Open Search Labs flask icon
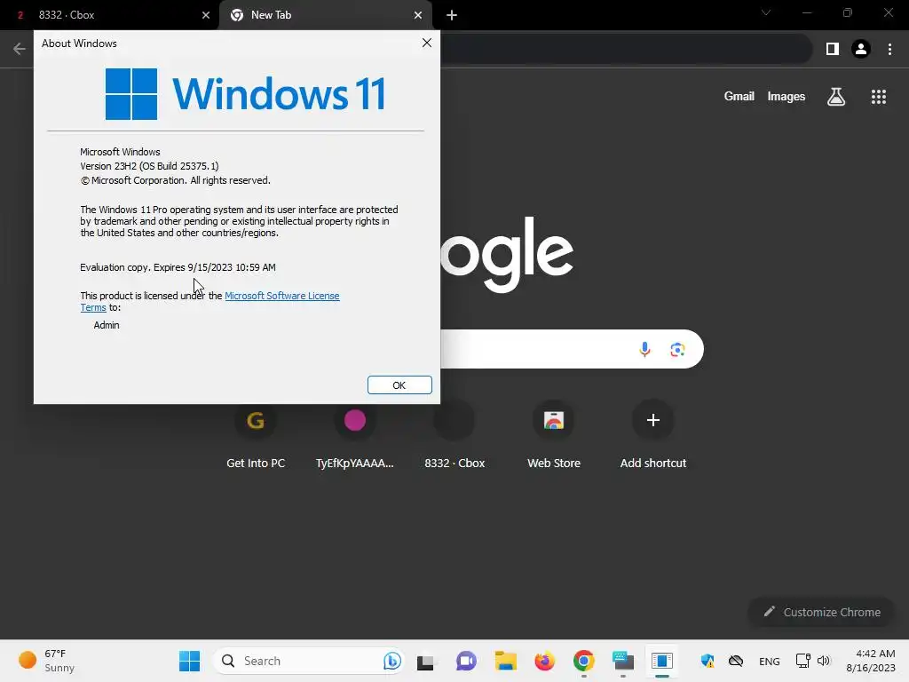Screen dimensions: 909x682 tap(835, 96)
